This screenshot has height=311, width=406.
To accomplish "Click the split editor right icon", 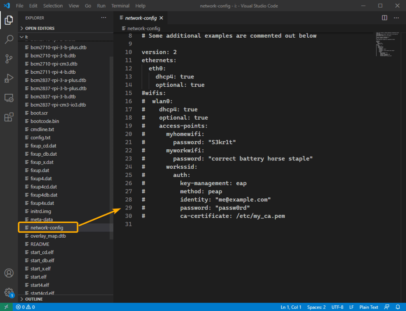I will click(x=384, y=18).
